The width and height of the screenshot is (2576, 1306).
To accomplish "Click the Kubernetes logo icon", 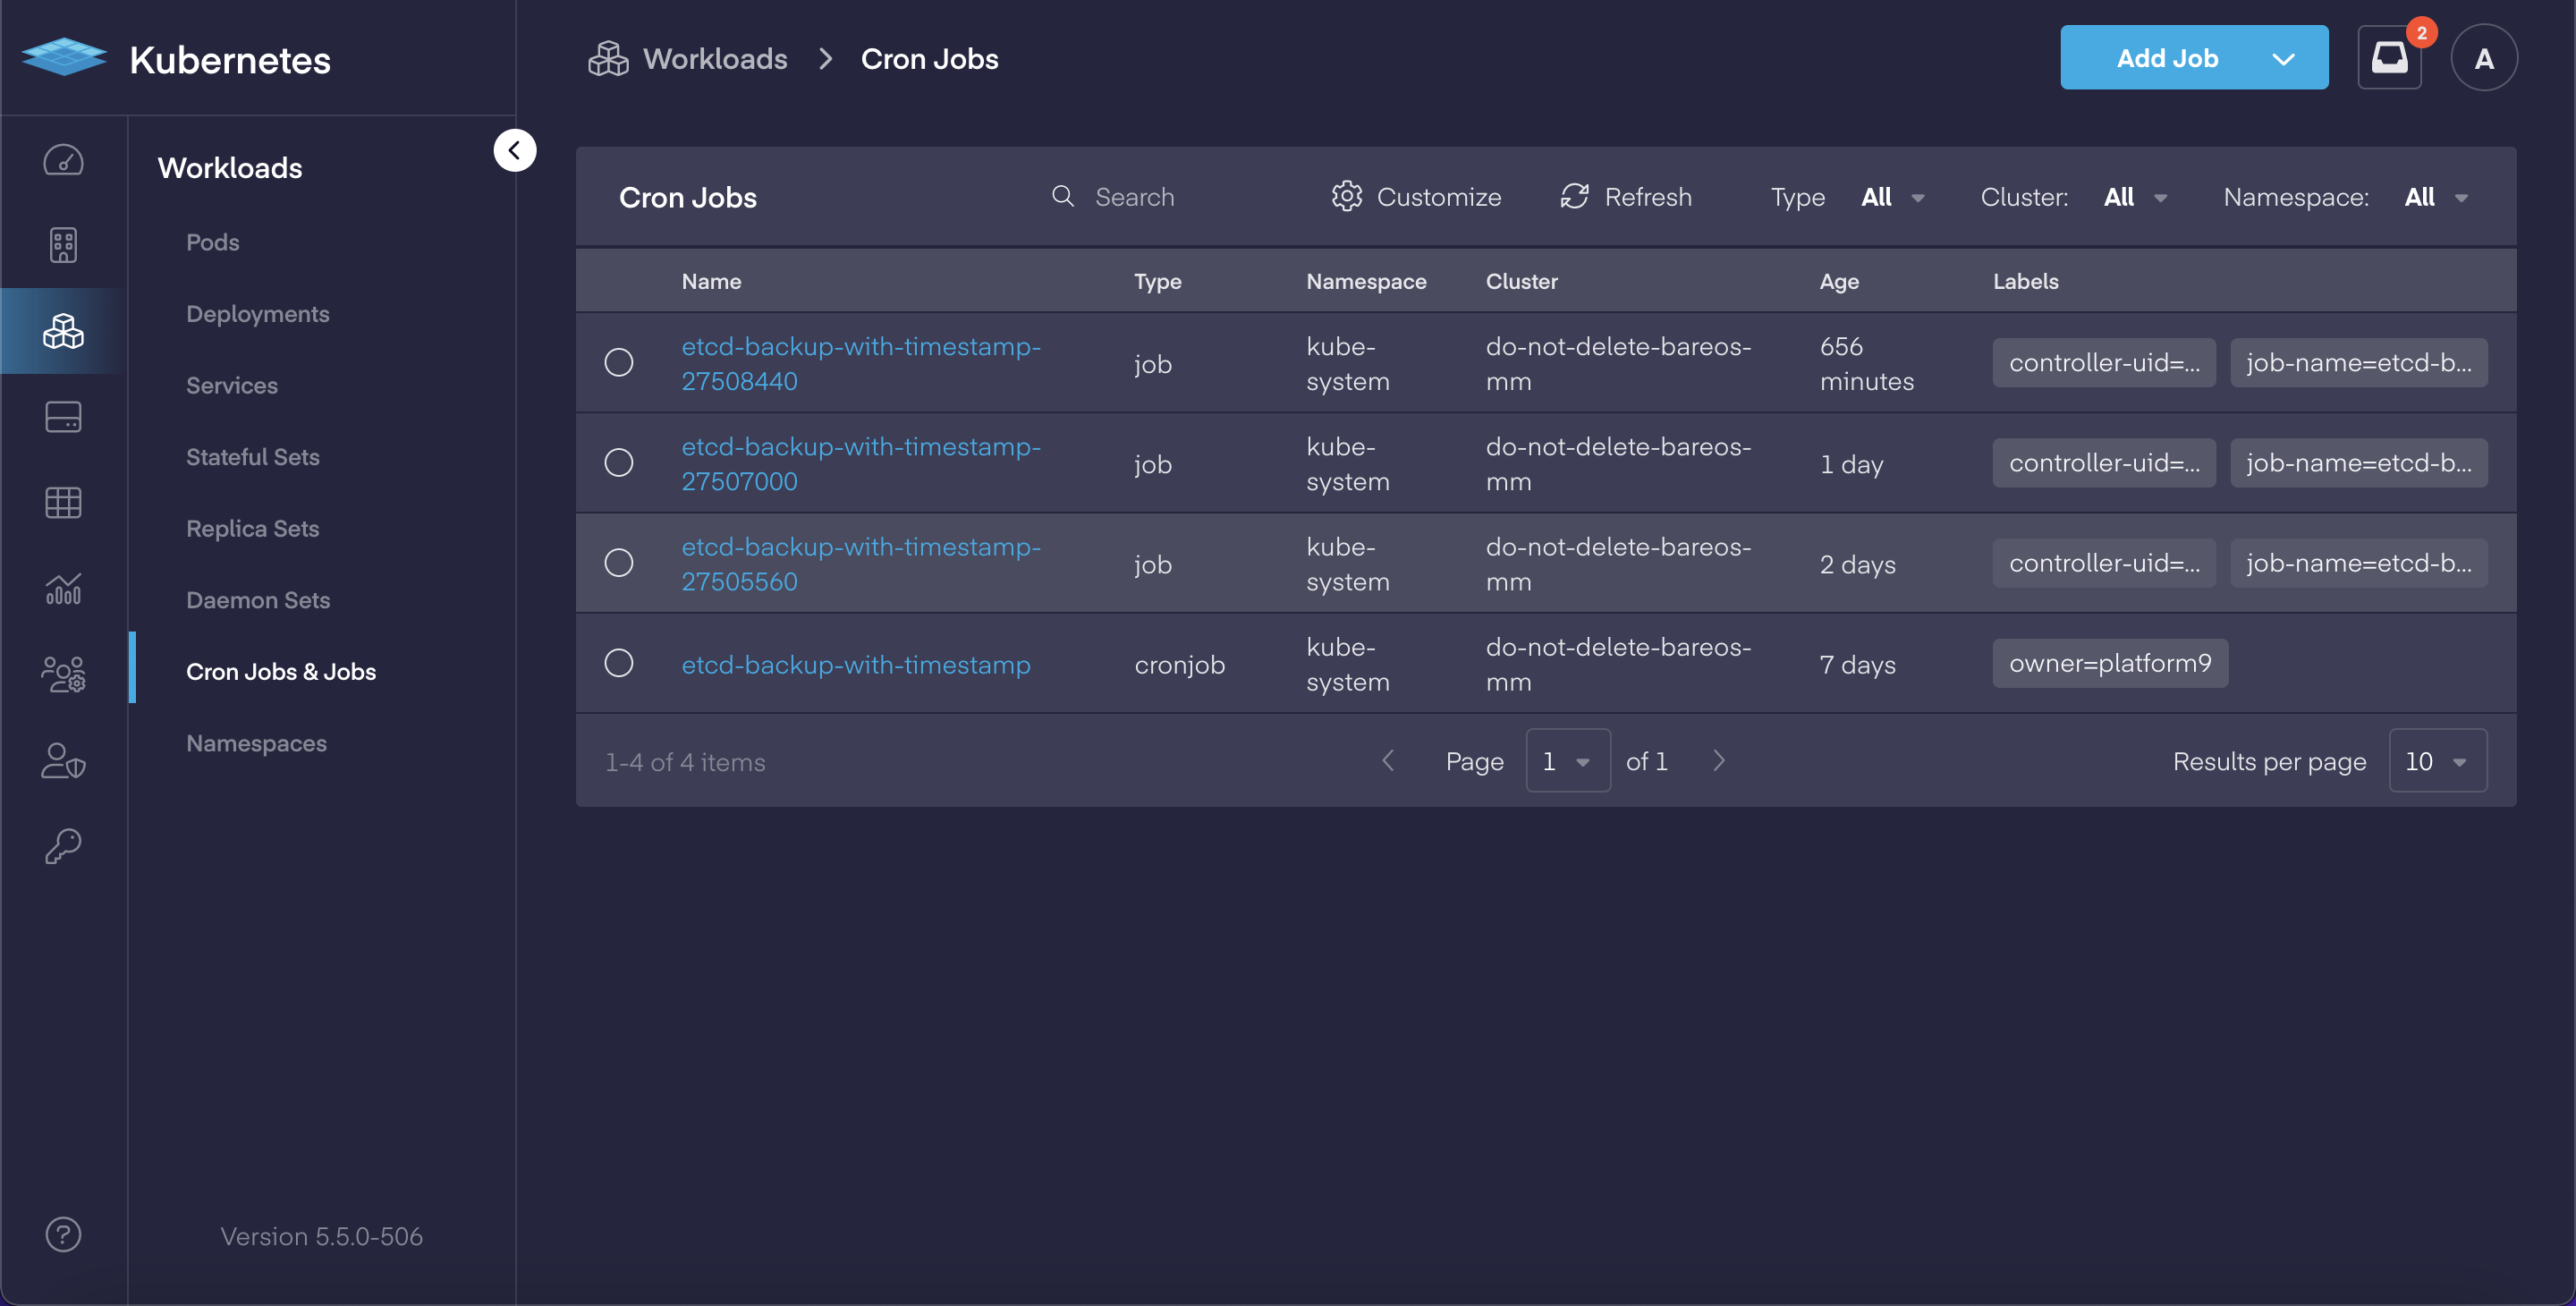I will 64,58.
